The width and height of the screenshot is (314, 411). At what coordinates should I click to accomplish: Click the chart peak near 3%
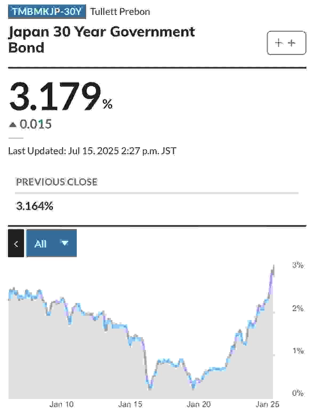click(x=274, y=266)
